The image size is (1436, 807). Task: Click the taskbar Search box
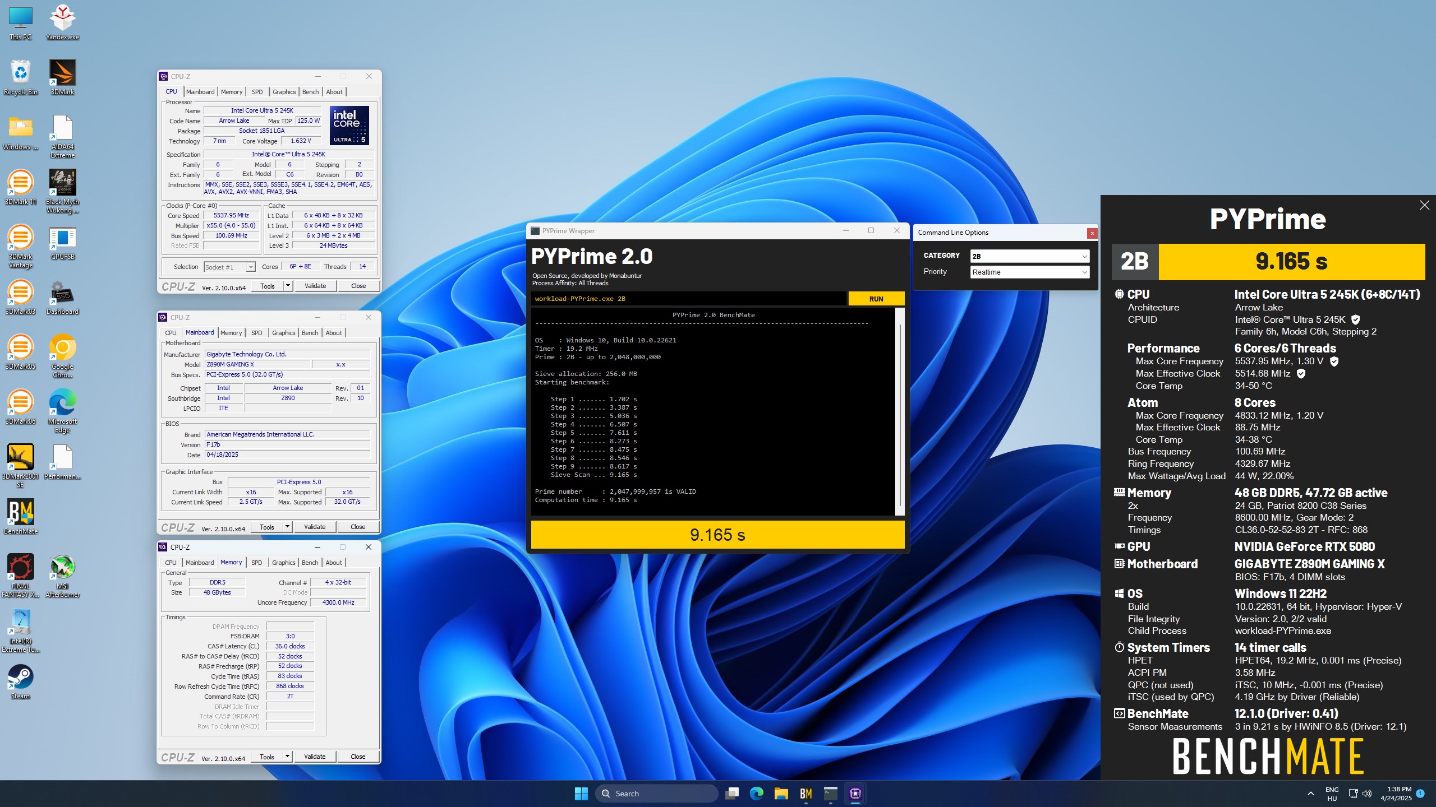pos(657,794)
